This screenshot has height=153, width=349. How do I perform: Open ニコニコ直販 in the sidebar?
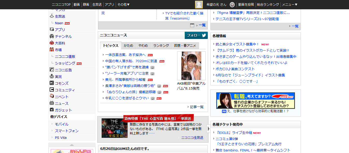point(65,57)
